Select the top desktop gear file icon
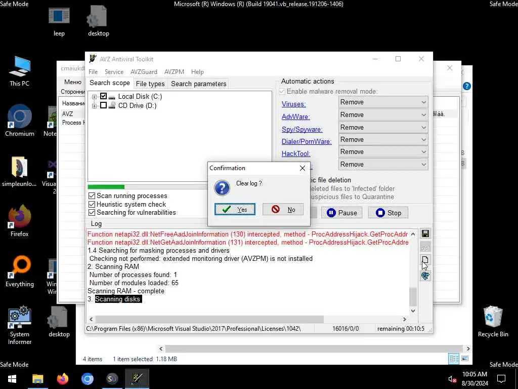This screenshot has width=518, height=389. [99, 21]
